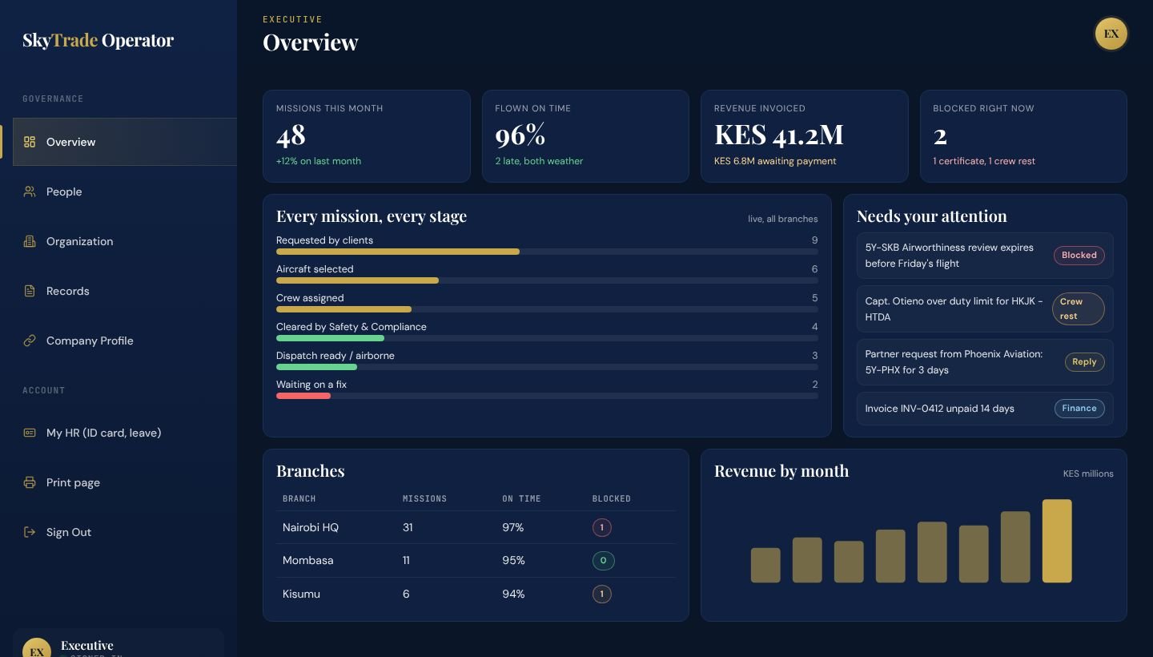Click the Company Profile link icon
Image resolution: width=1153 pixels, height=657 pixels.
pos(30,341)
